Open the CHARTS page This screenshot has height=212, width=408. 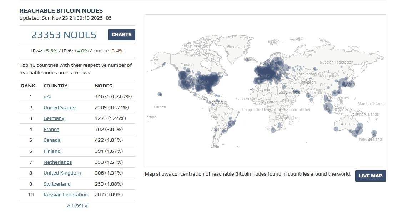click(121, 35)
